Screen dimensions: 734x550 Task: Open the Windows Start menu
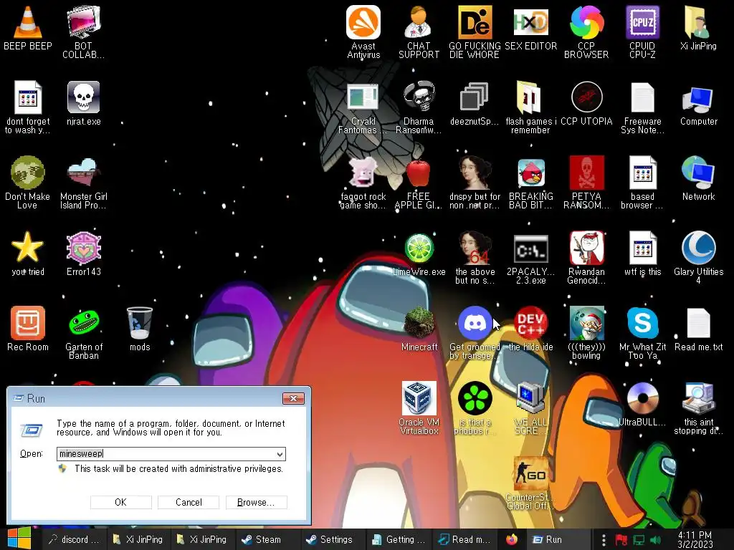(19, 539)
